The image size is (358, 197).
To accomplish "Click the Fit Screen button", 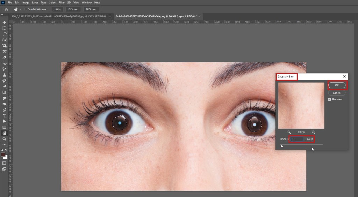I will click(x=73, y=9).
